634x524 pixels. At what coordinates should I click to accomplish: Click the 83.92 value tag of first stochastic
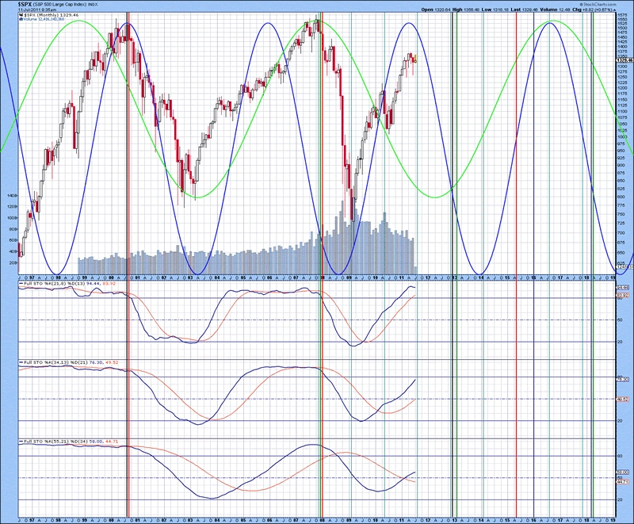click(622, 296)
